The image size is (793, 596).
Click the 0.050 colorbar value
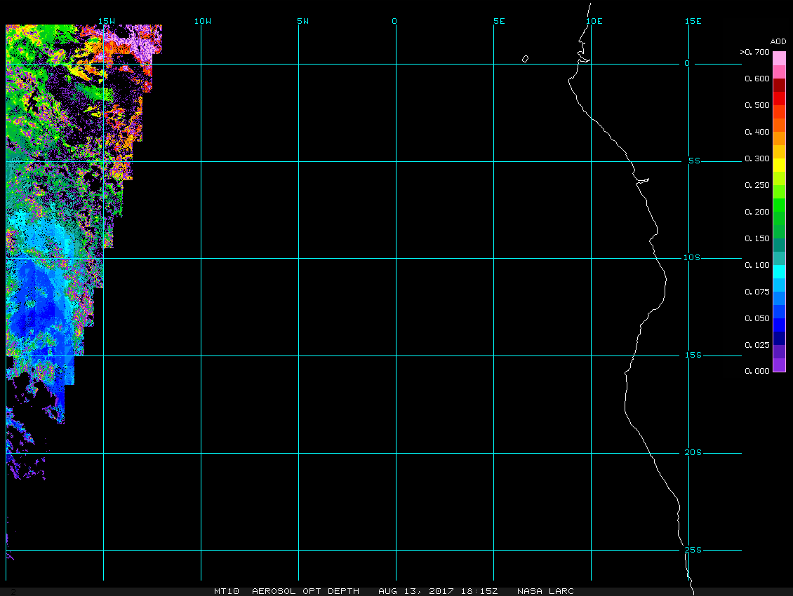pyautogui.click(x=757, y=318)
